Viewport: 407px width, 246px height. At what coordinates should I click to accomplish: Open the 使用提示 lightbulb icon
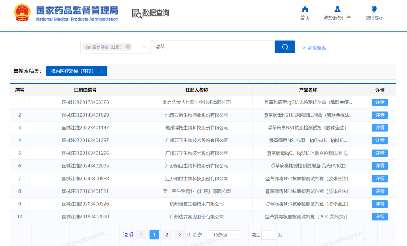[374, 9]
